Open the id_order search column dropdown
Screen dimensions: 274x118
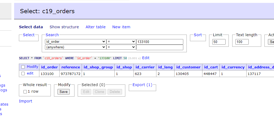tap(76, 42)
